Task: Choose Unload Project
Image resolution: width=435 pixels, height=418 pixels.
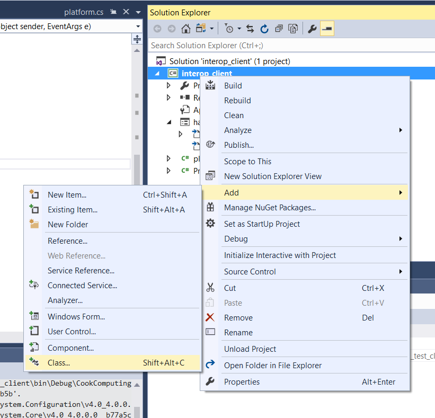Action: point(305,349)
